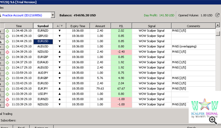The image size is (221, 128).
Task: Click the trades list scrollbar thumb
Action: click(x=218, y=34)
